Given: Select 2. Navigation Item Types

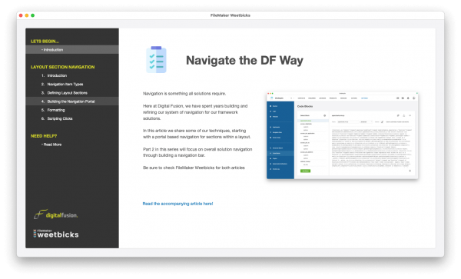Looking at the screenshot, I should 72,84.
